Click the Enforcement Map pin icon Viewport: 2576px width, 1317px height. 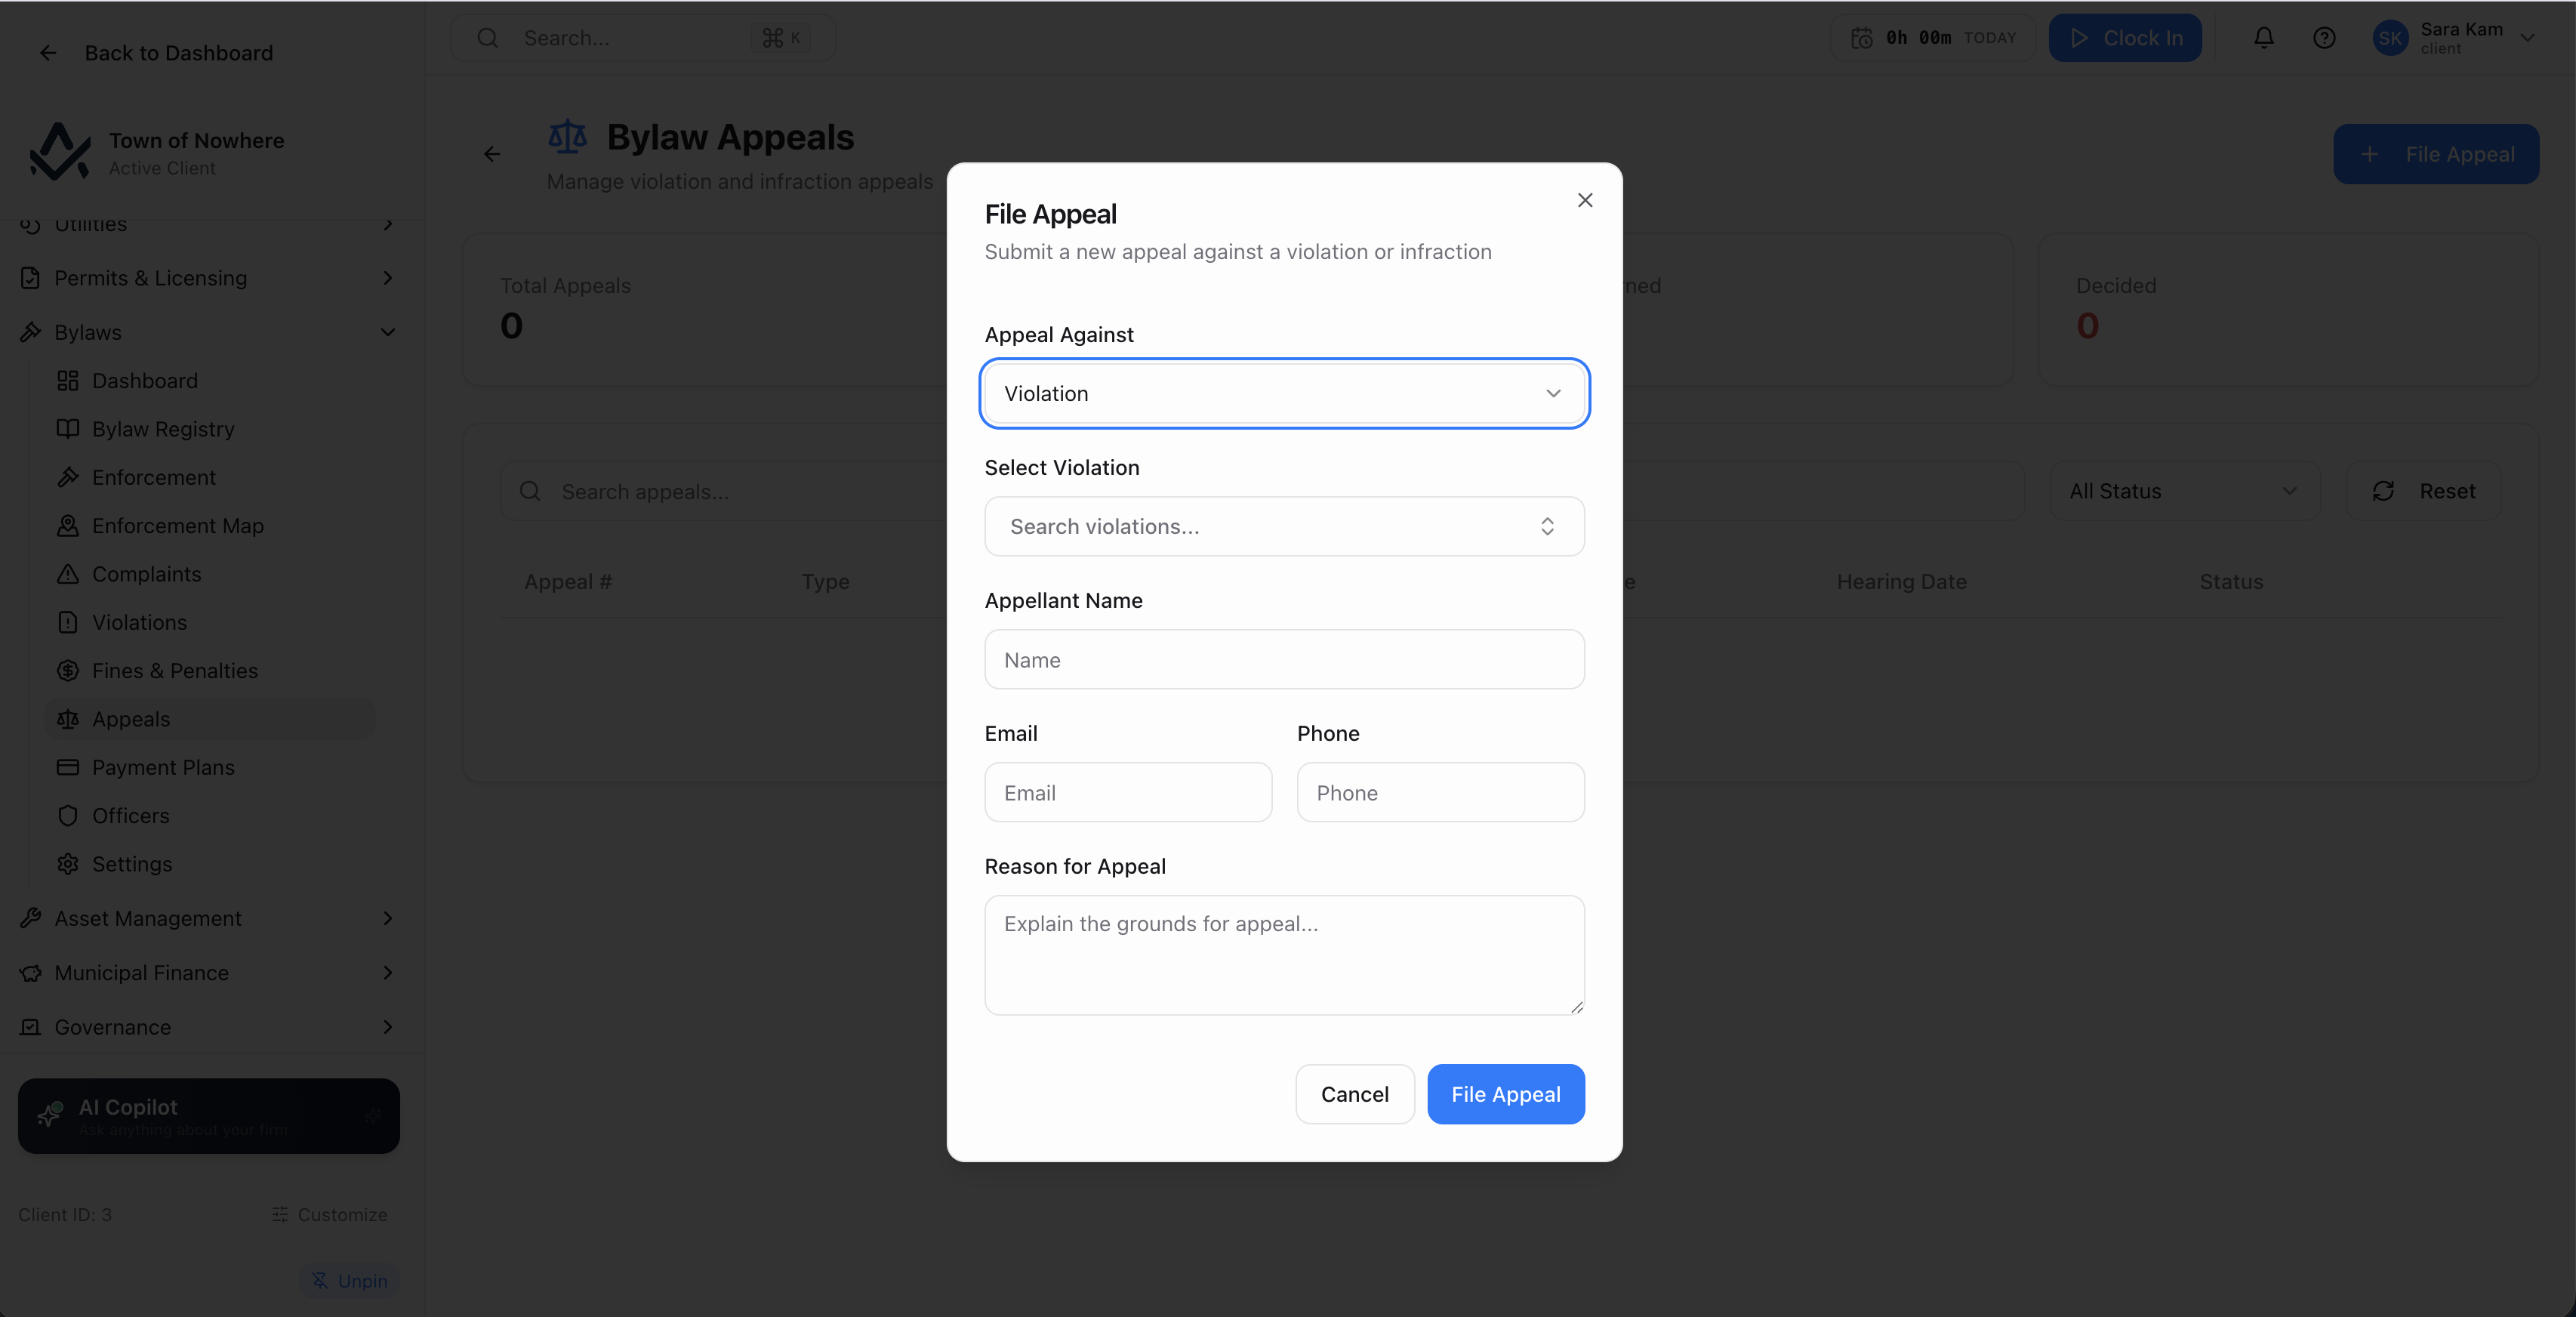(68, 526)
